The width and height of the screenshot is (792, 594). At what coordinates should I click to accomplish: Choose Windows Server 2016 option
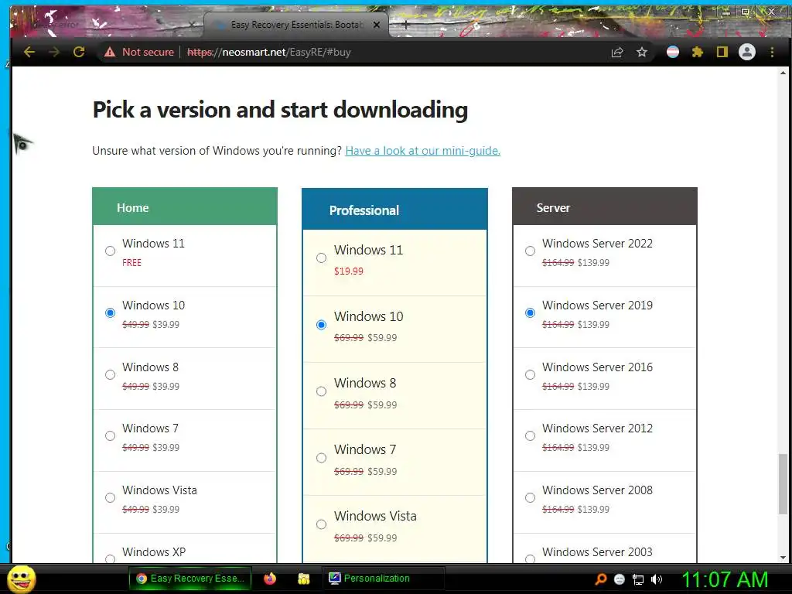click(530, 375)
